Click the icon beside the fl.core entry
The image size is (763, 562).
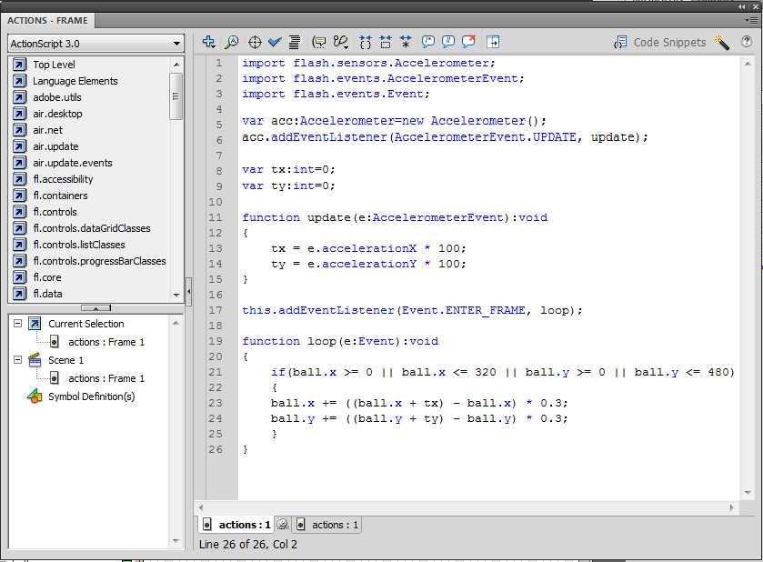coord(19,277)
